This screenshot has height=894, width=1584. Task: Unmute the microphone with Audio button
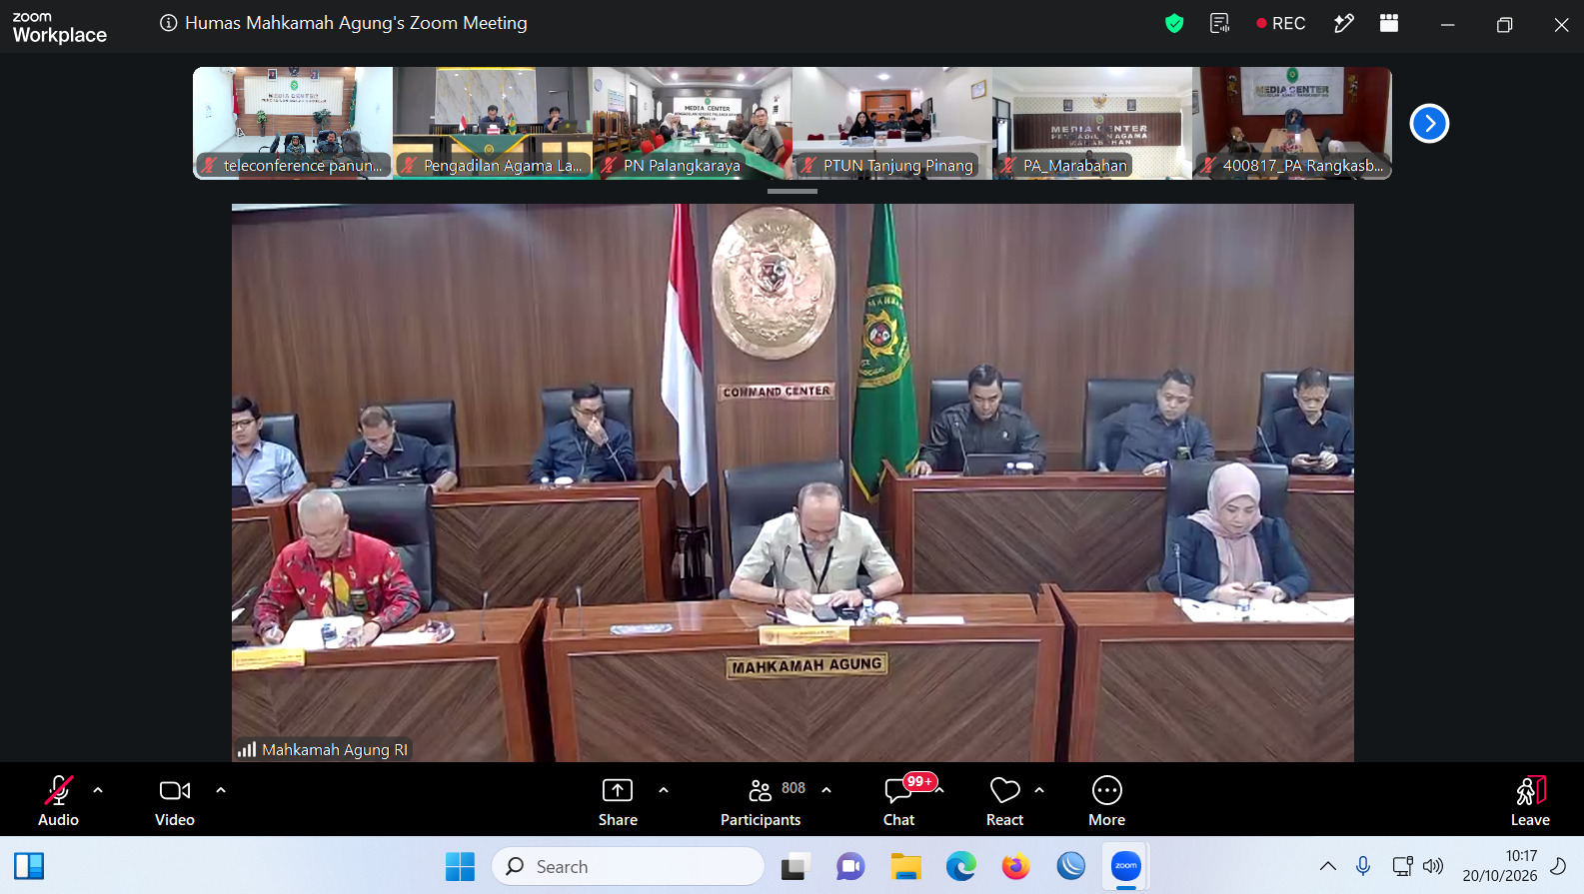[x=58, y=801]
